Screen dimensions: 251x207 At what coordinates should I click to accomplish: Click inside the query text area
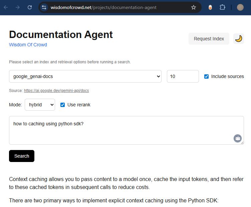click(x=120, y=130)
